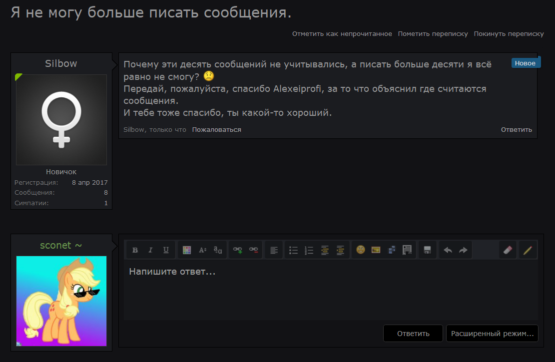Open "Расширенный режим..." editor
Image resolution: width=555 pixels, height=362 pixels.
[x=492, y=333]
